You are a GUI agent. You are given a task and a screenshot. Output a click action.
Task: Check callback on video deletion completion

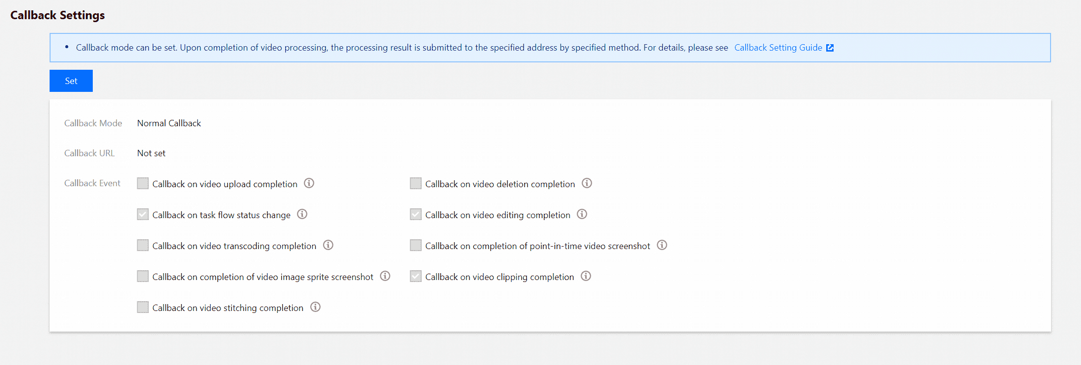tap(416, 183)
